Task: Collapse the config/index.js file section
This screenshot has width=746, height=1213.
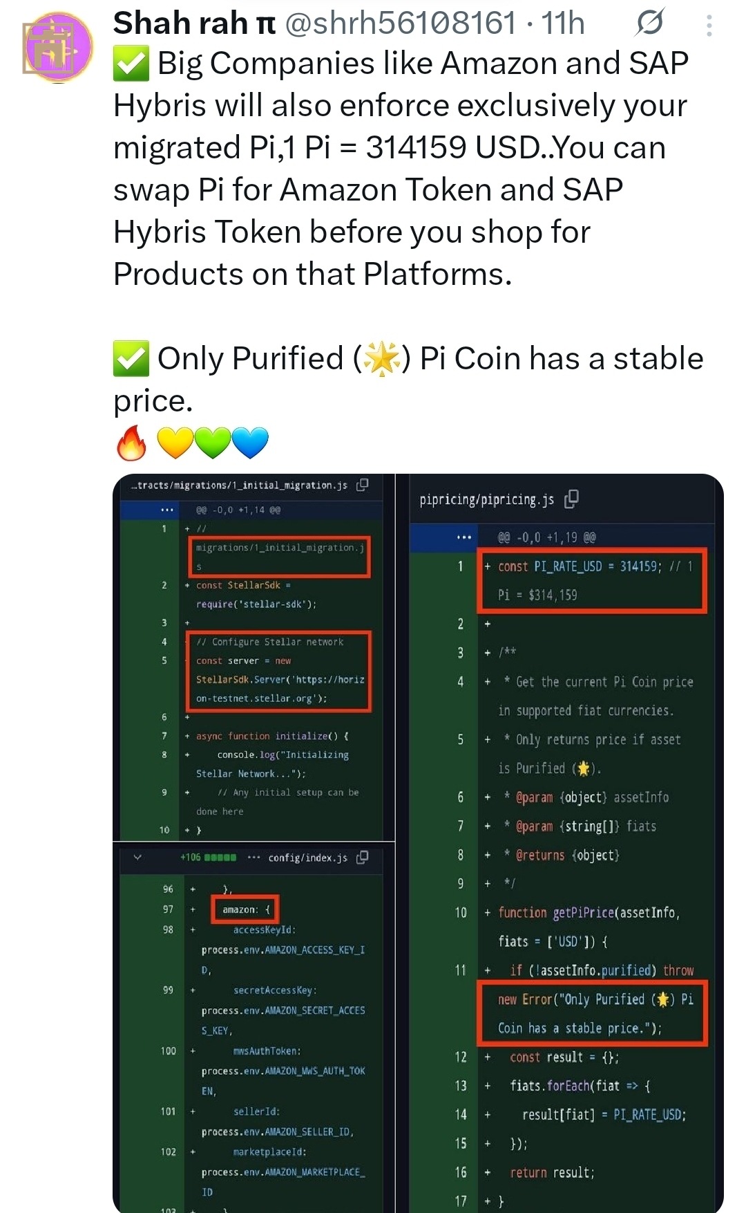Action: pyautogui.click(x=137, y=857)
